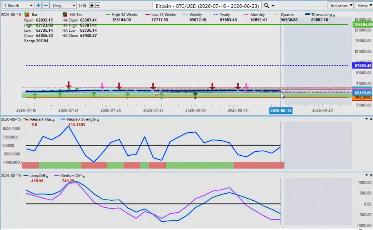Click the NeuralX.Strength legend label
Image resolution: width=373 pixels, height=230 pixels.
coord(81,120)
